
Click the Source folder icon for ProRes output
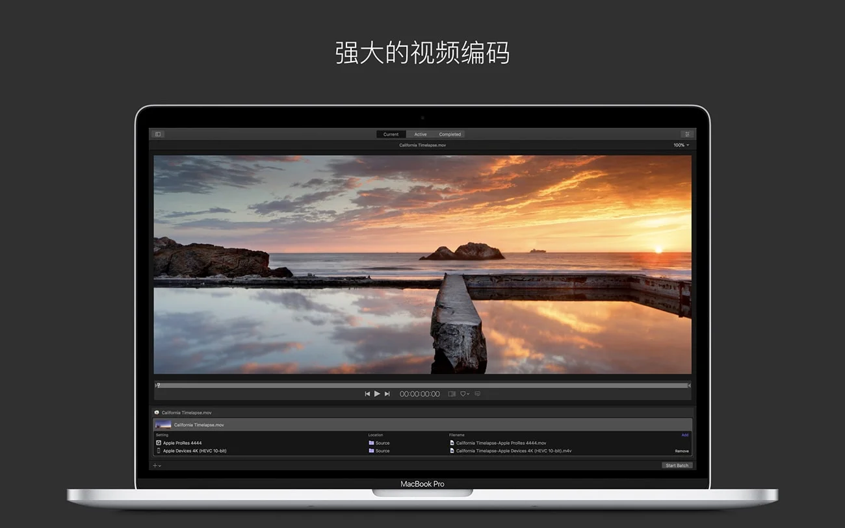pos(371,442)
